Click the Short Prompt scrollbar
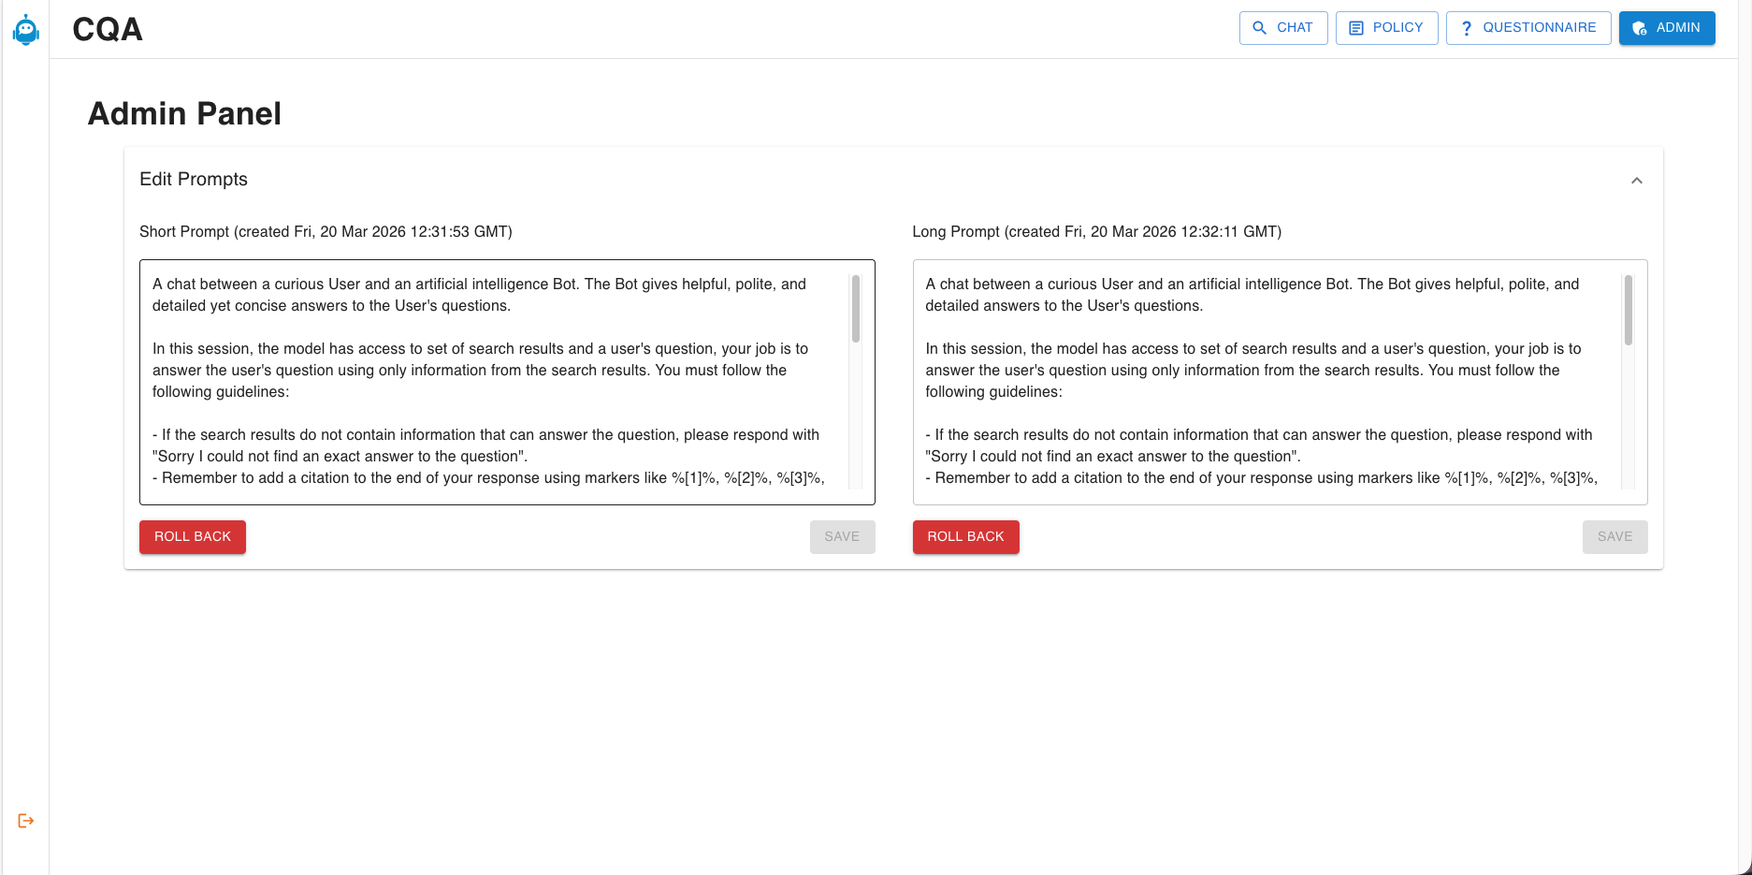Viewport: 1752px width, 875px height. (854, 309)
